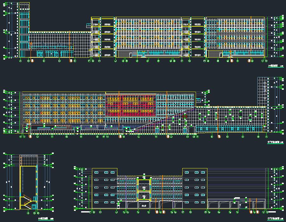Select the yellow-framed central bay in the bottom elevation
The height and width of the screenshot is (222, 286).
pos(143,190)
